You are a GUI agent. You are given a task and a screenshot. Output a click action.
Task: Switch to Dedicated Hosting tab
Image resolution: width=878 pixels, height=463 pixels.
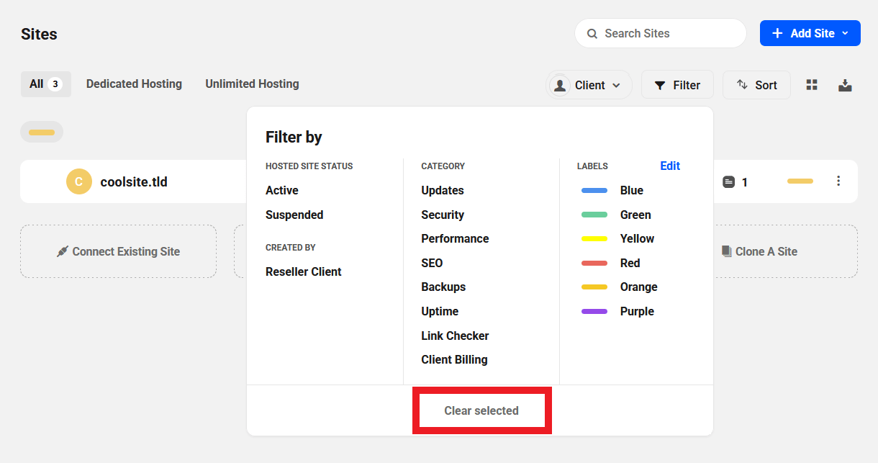coord(134,84)
